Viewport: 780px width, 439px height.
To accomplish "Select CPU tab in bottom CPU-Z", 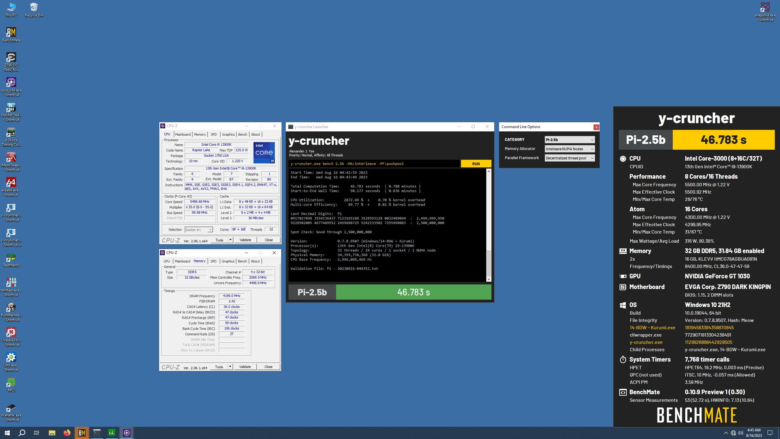I will (x=167, y=261).
